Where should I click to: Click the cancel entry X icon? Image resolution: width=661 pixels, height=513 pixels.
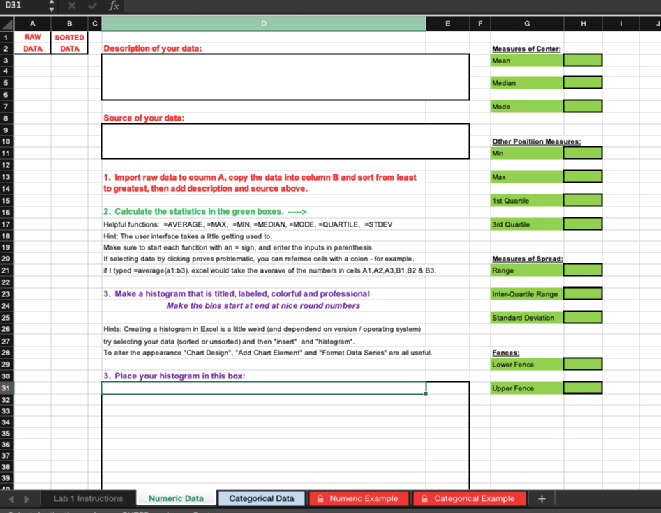pos(72,6)
